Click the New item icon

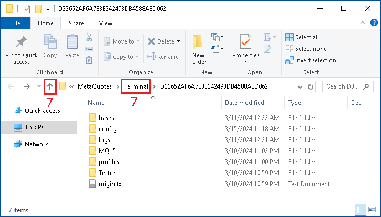215,37
